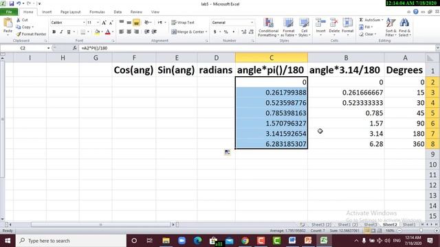The height and width of the screenshot is (247, 440).
Task: Open Chrome from the taskbar
Action: [x=245, y=241]
